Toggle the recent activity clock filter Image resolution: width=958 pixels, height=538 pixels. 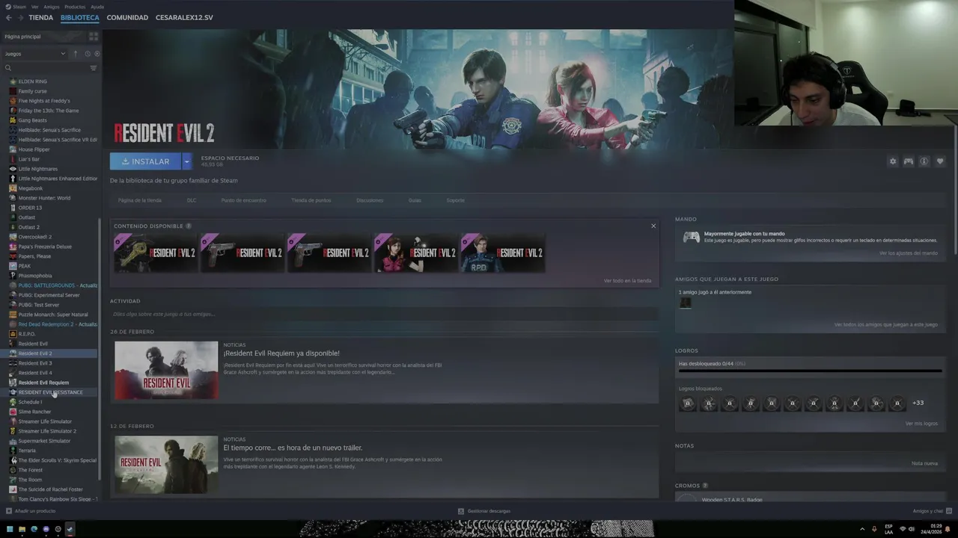point(88,54)
